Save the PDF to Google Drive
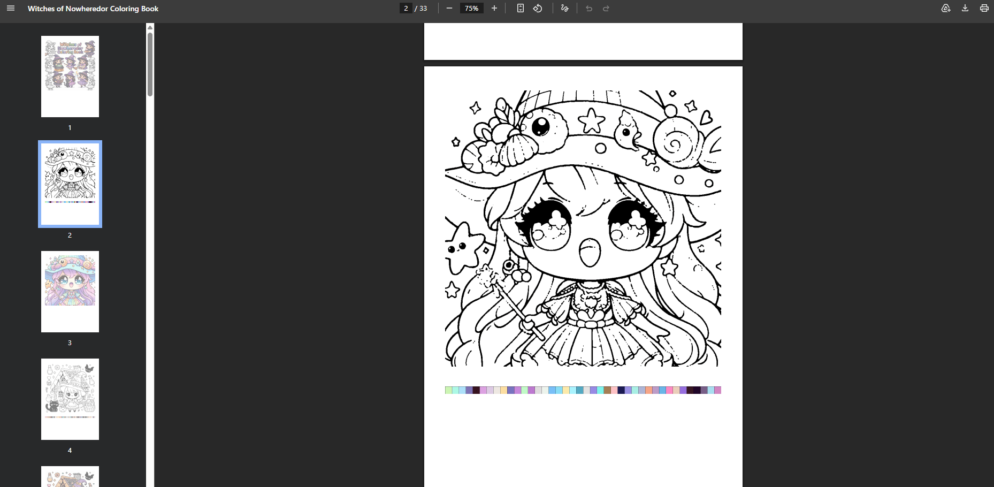The width and height of the screenshot is (994, 487). [946, 9]
